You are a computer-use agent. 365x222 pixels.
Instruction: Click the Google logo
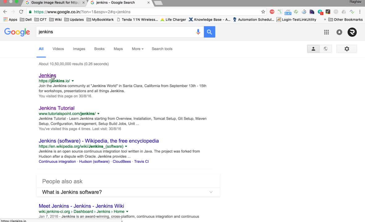pos(17,32)
